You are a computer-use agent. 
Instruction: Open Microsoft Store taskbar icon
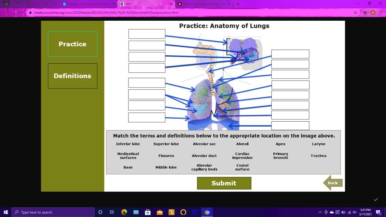click(148, 212)
